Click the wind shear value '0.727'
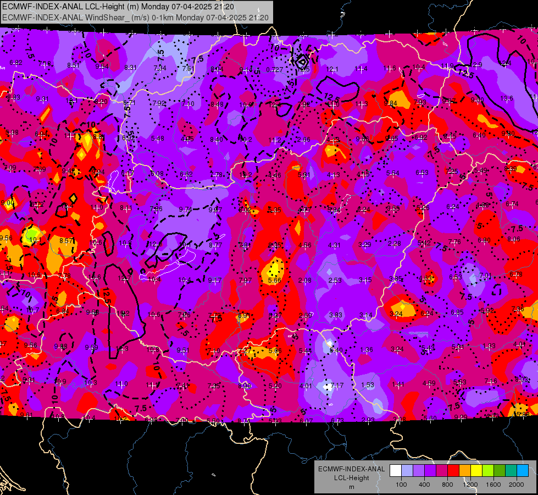Screen dimensions: 538x495 (274, 70)
